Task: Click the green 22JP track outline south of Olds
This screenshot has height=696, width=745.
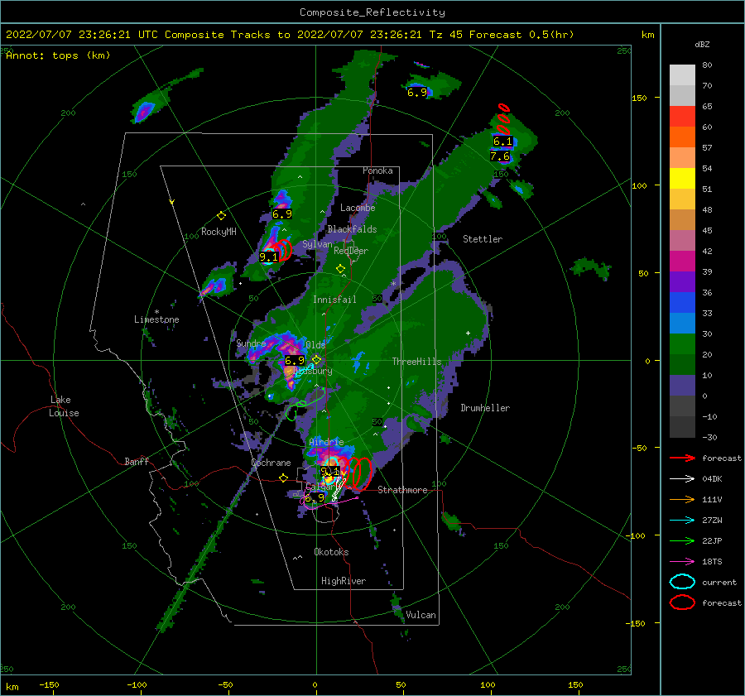Action: tap(304, 406)
